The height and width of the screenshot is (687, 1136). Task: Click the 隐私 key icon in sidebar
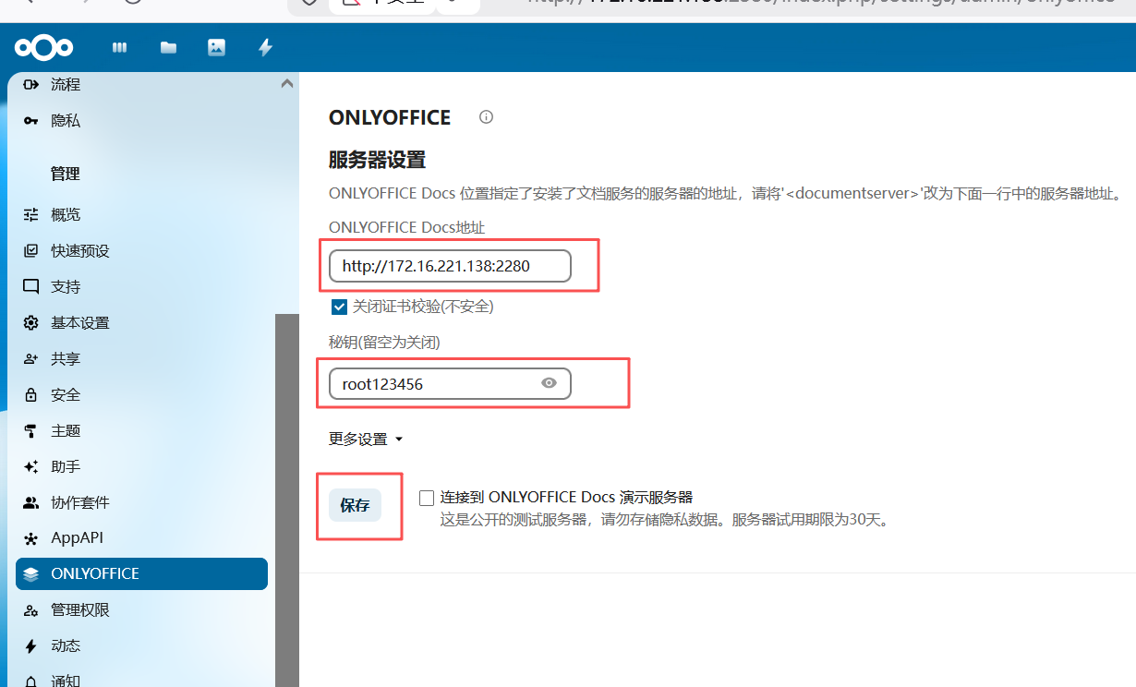(x=31, y=121)
